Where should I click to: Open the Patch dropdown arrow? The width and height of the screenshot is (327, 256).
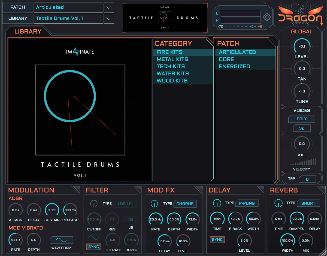[x=109, y=7]
